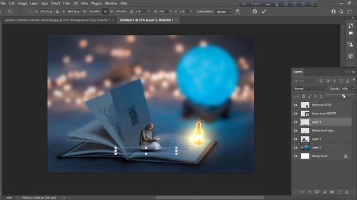
Task: Hide the light-png-27723 layer
Action: click(x=296, y=105)
